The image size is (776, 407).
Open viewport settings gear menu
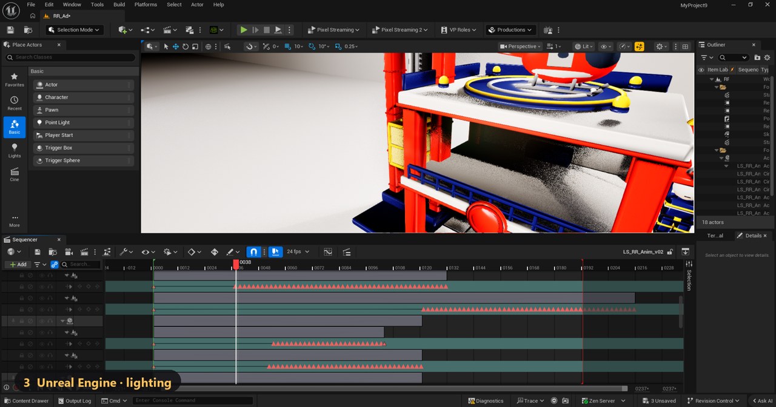pos(661,47)
